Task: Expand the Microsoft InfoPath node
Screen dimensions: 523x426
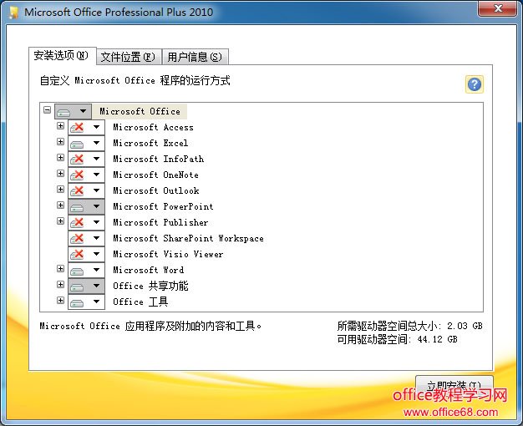Action: (60, 158)
